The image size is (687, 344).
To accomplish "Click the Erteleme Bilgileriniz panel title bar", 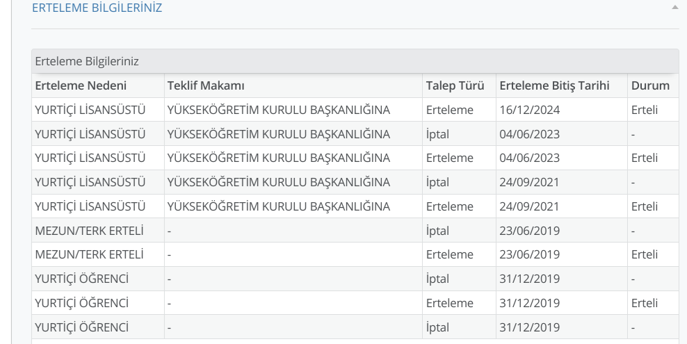I will (x=355, y=61).
